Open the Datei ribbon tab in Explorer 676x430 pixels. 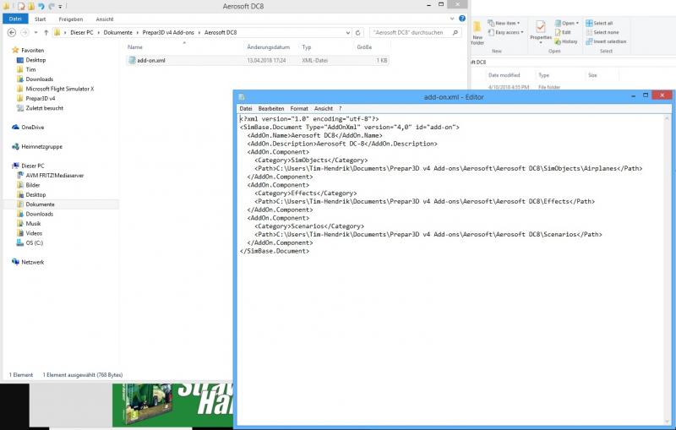[15, 19]
